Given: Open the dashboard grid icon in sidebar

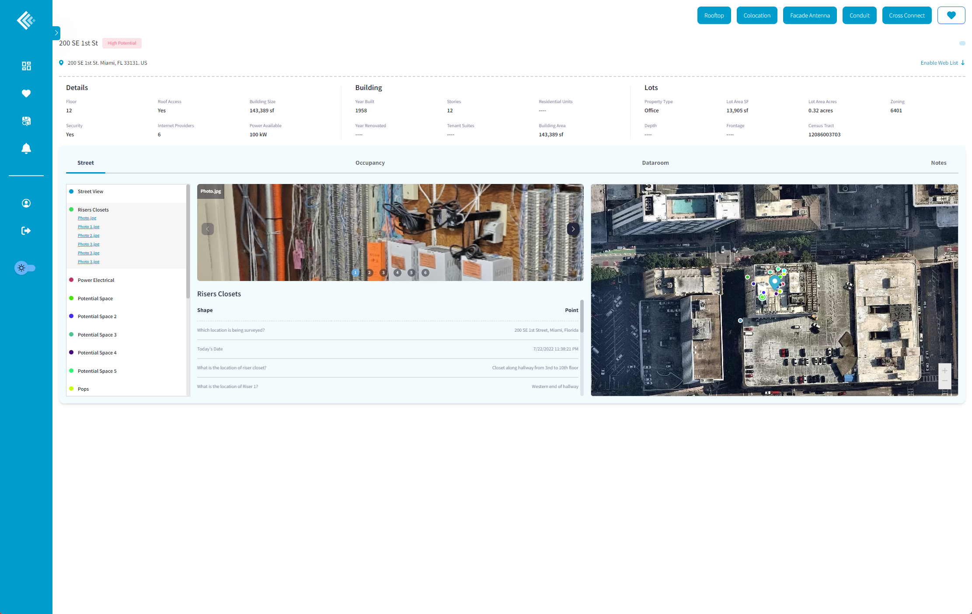Looking at the screenshot, I should pos(26,66).
